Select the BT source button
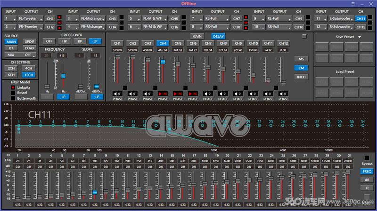The height and width of the screenshot is (211, 377). [11, 48]
